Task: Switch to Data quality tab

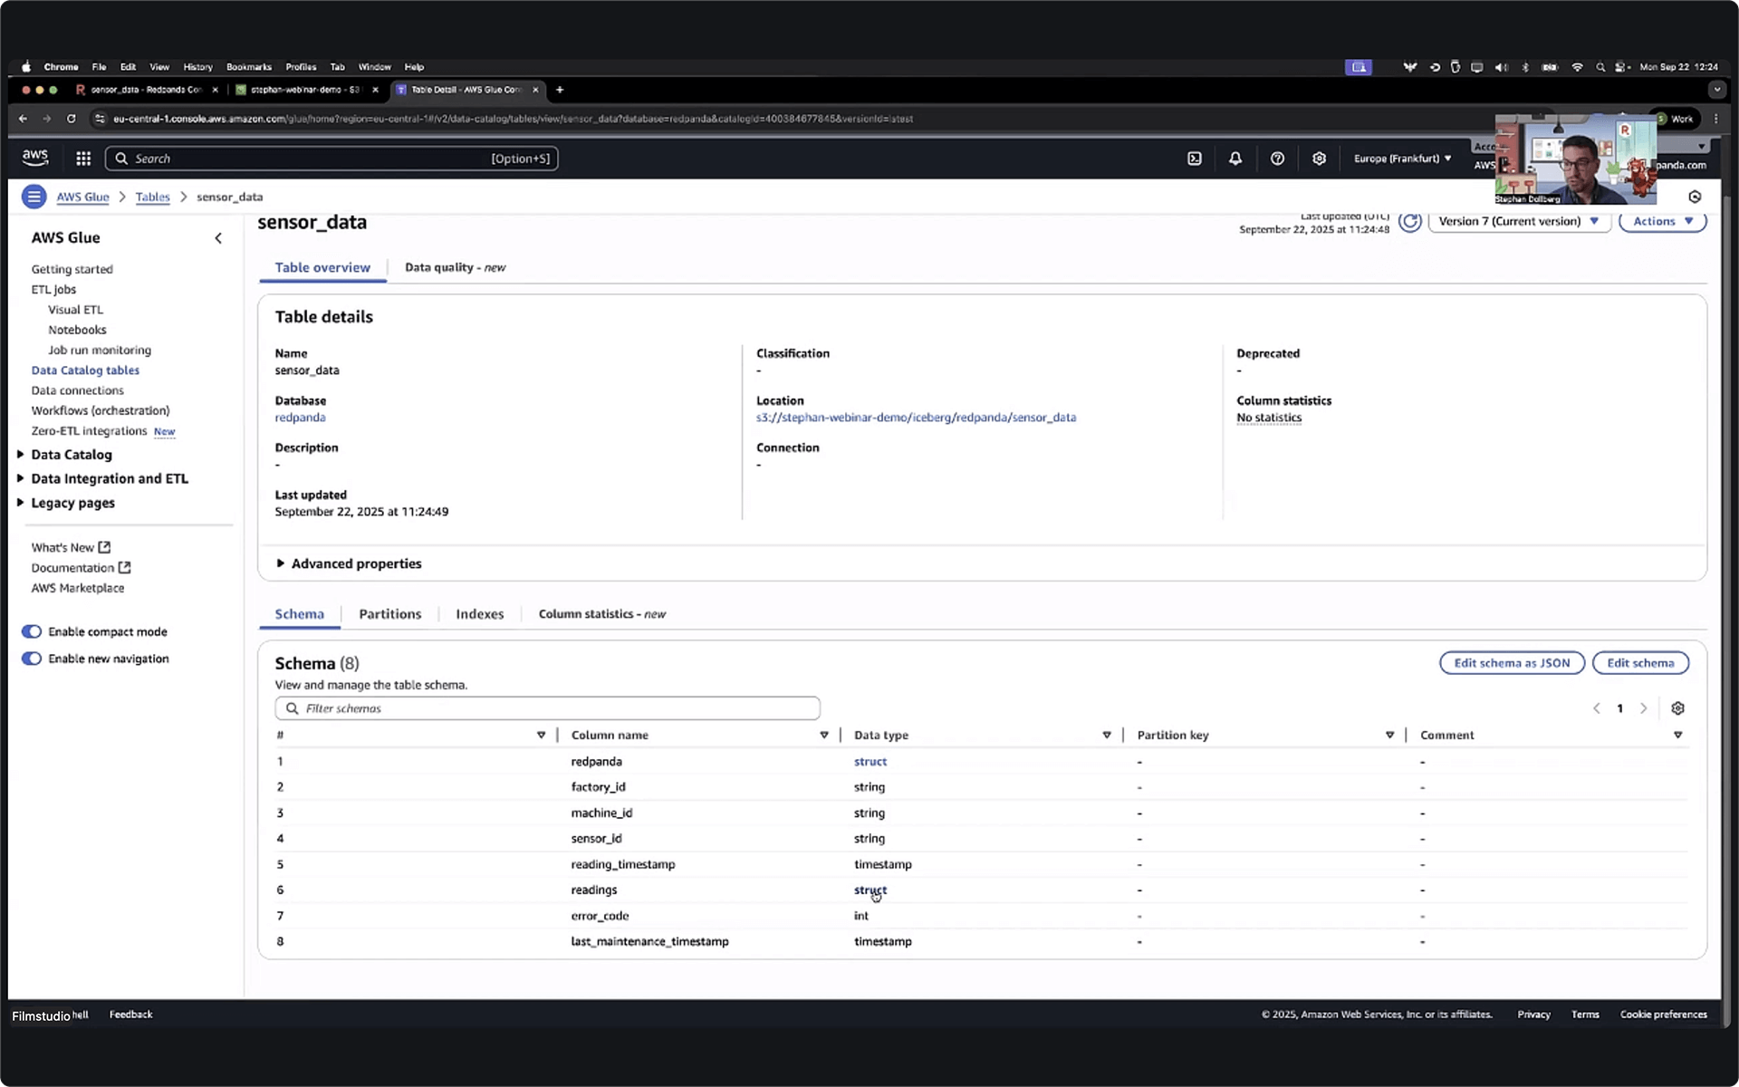Action: click(455, 267)
